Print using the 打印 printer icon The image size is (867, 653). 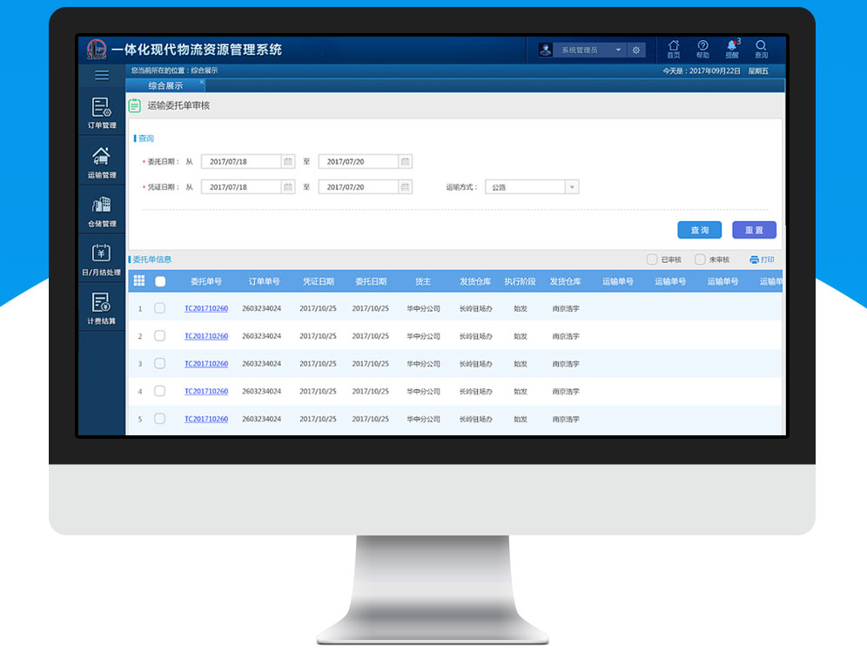(x=754, y=259)
